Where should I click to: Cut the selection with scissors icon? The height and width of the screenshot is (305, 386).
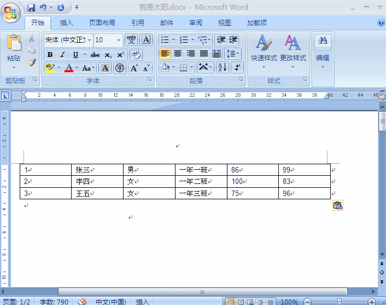[32, 38]
